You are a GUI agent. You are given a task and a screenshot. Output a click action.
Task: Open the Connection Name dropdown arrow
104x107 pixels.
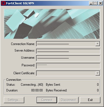97,44
